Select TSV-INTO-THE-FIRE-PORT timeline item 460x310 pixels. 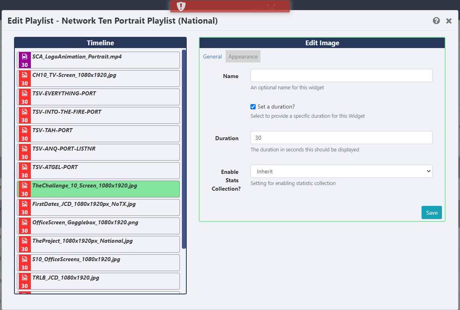[x=98, y=115]
